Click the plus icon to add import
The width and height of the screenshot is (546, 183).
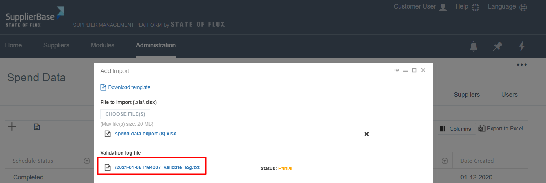(12, 127)
